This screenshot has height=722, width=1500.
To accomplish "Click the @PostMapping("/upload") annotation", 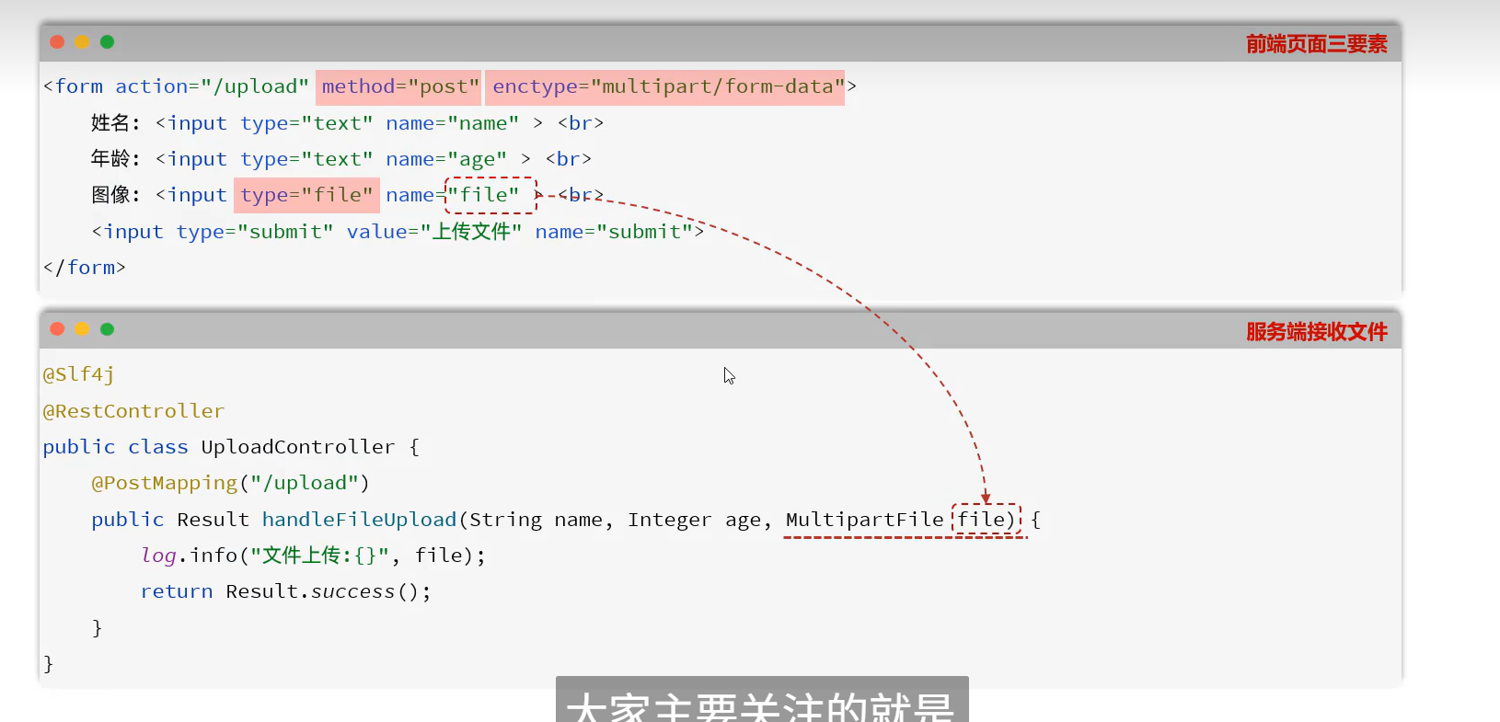I will [x=230, y=484].
